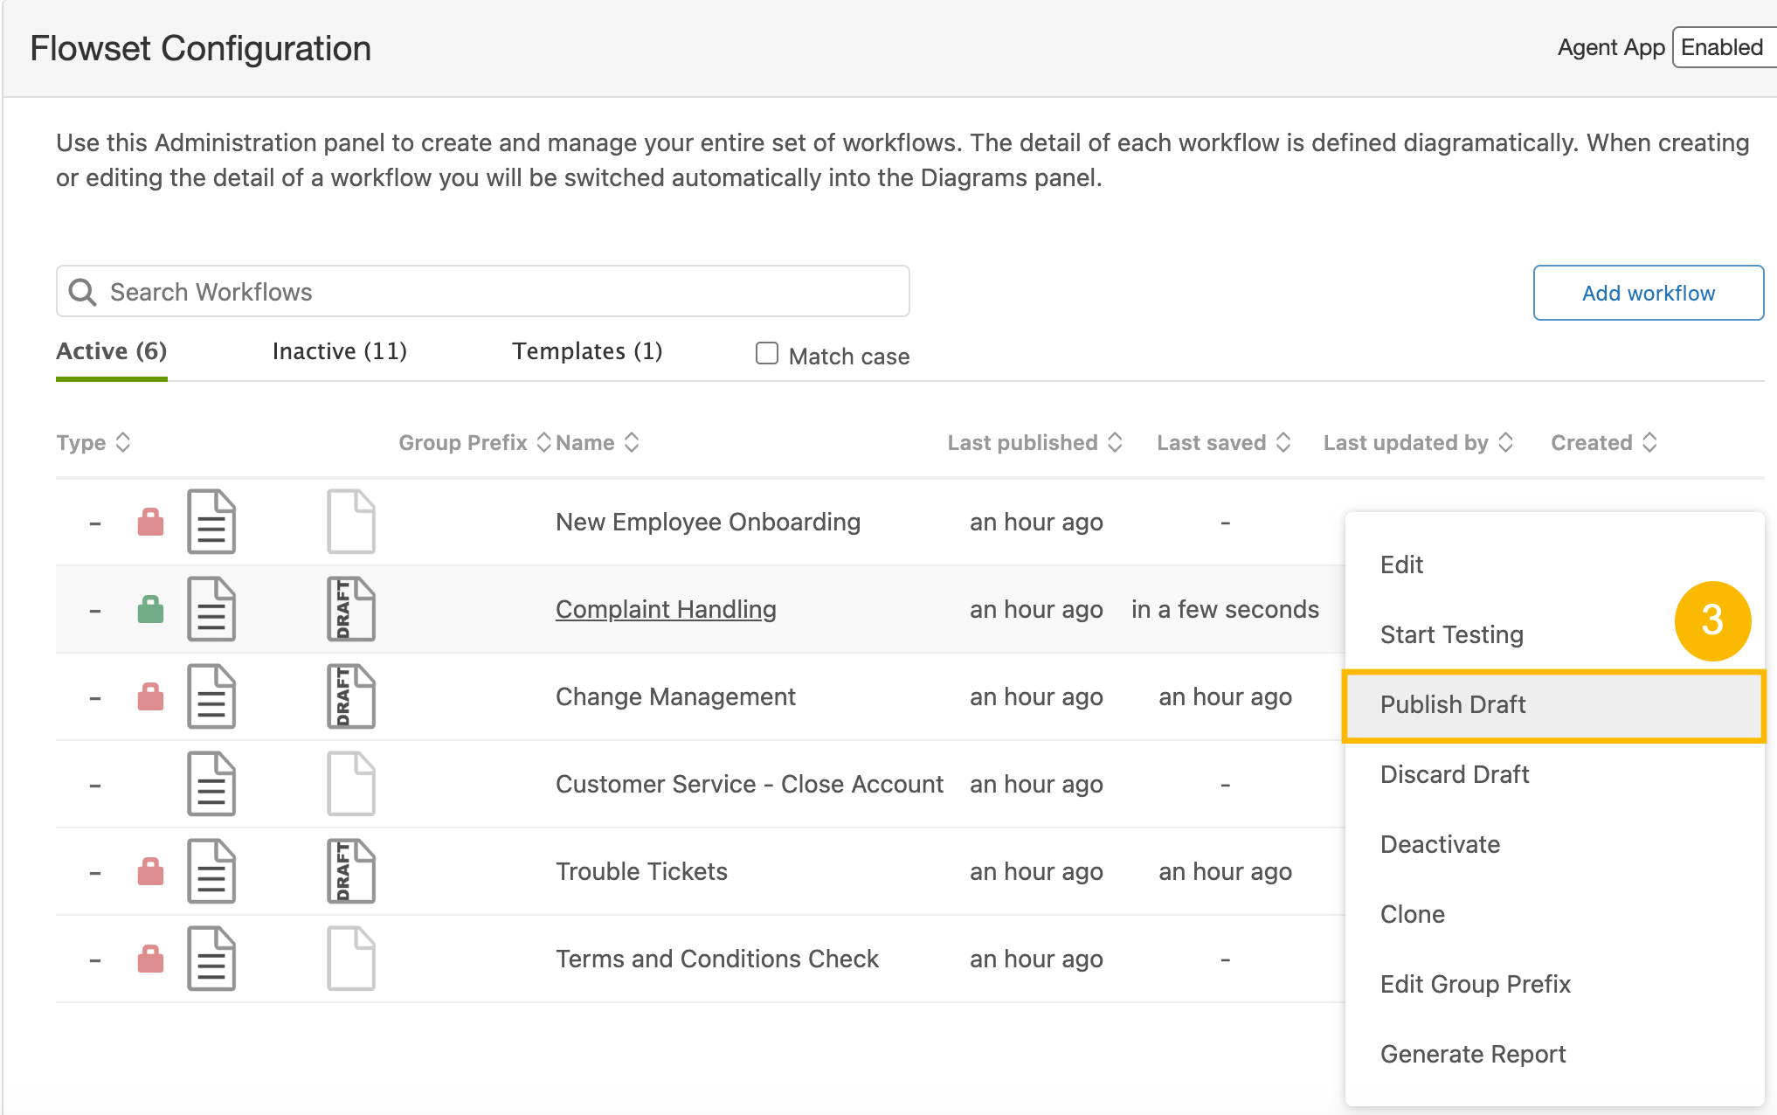Choose Deactivate from the context menu
Screen dimensions: 1777x1115
point(1554,844)
